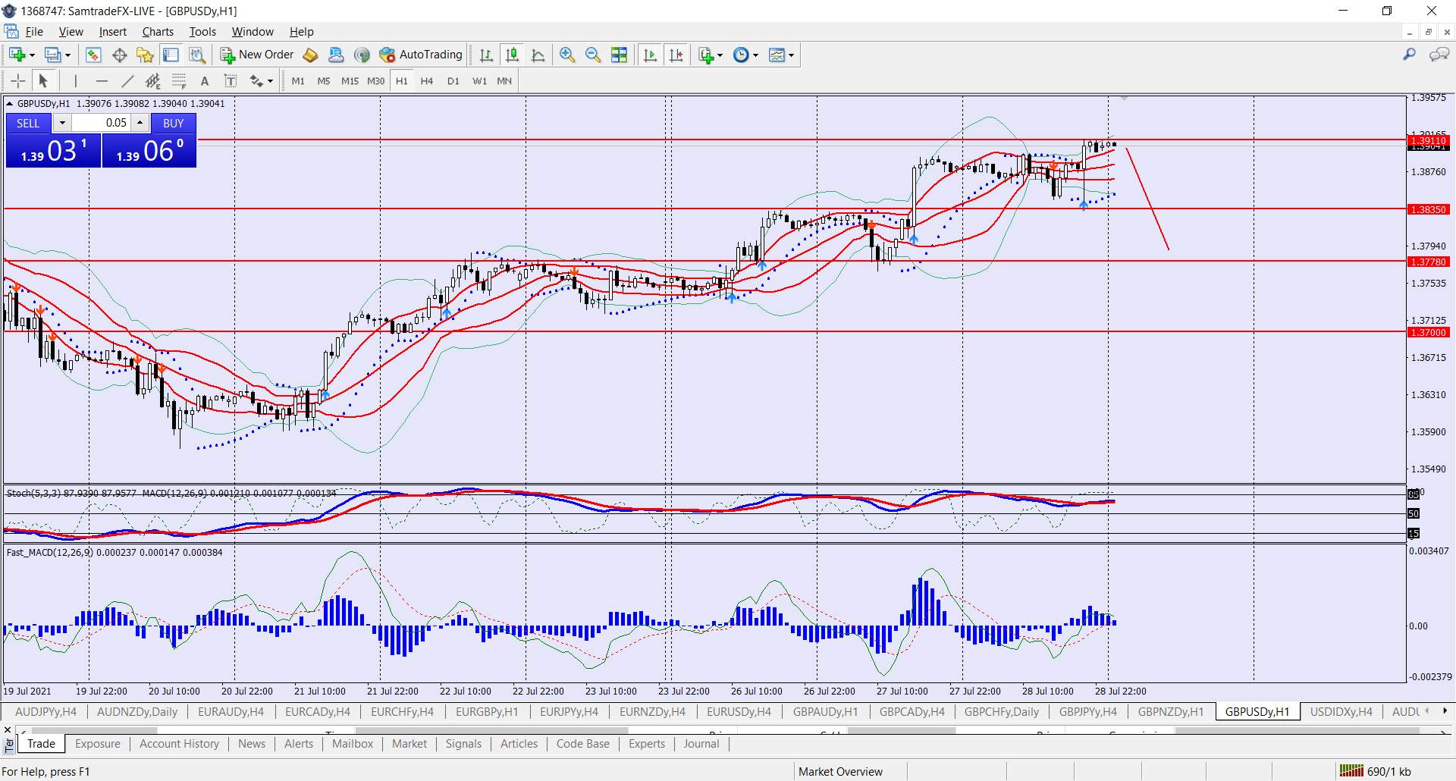The height and width of the screenshot is (781, 1456).
Task: Launch MetaEditor via yellow book icon
Action: (310, 55)
